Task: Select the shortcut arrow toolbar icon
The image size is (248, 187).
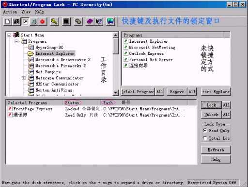Action: [25, 21]
